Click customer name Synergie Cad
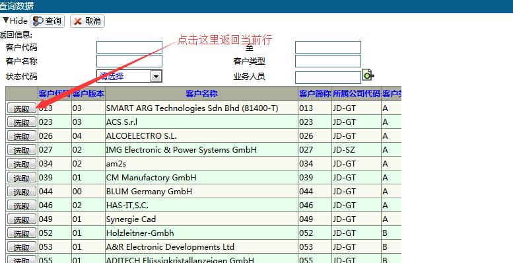Image resolution: width=513 pixels, height=263 pixels. coord(131,219)
